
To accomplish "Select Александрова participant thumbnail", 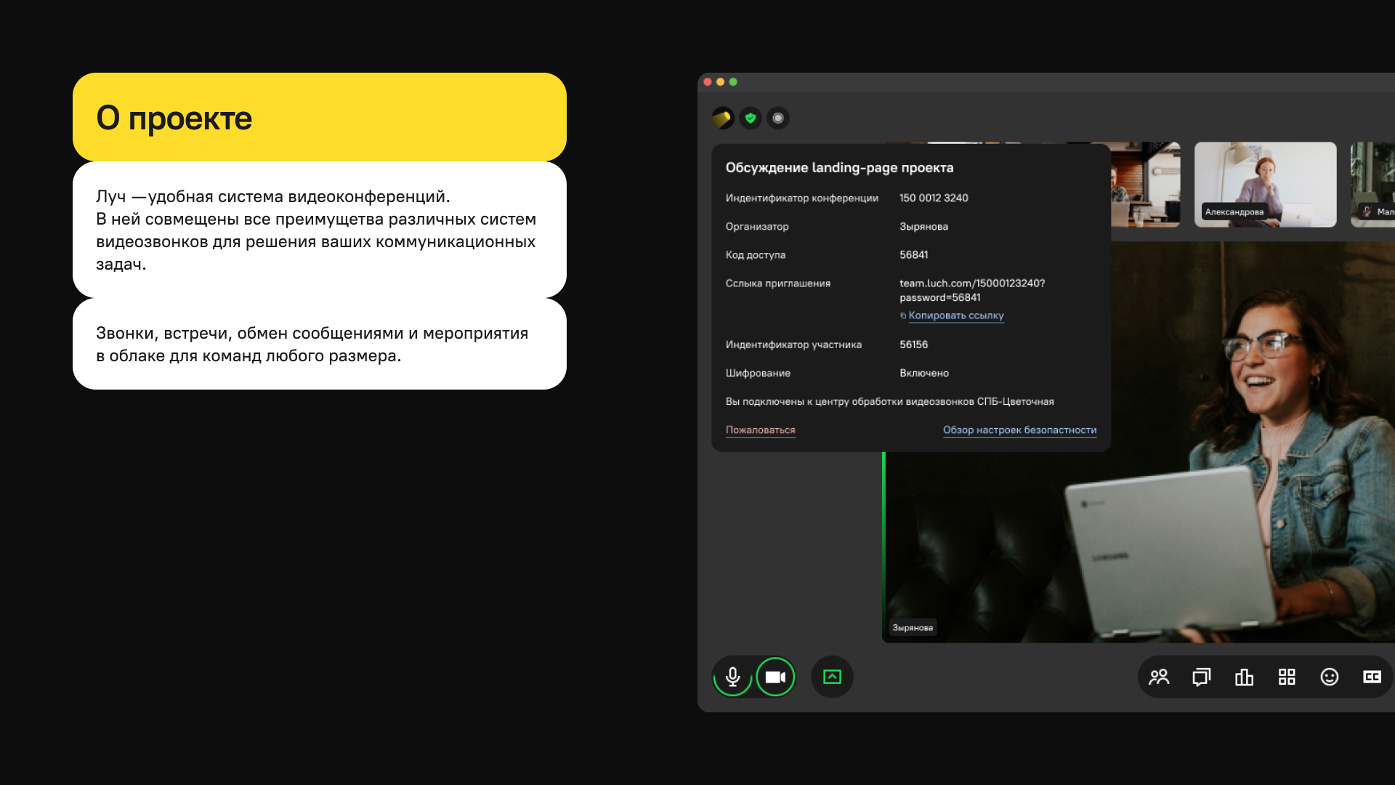I will click(1265, 185).
